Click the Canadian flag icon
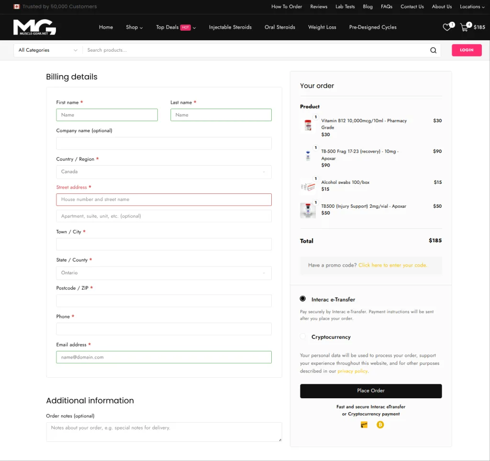The height and width of the screenshot is (461, 490). tap(17, 7)
